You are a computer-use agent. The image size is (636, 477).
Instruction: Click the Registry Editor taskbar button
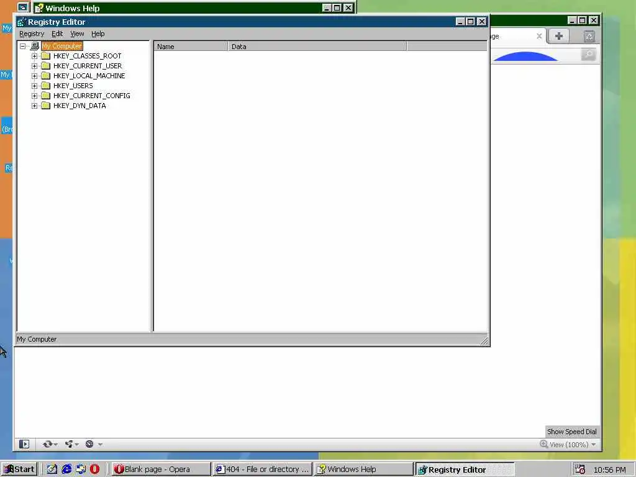[465, 470]
